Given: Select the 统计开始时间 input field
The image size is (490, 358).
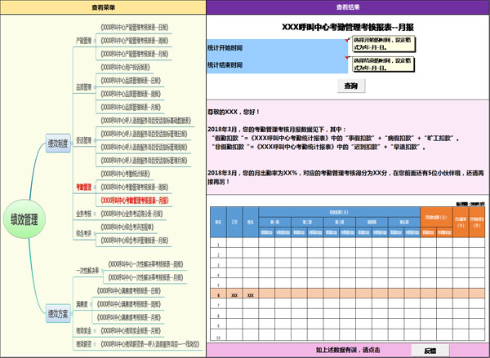Looking at the screenshot, I should [277, 48].
